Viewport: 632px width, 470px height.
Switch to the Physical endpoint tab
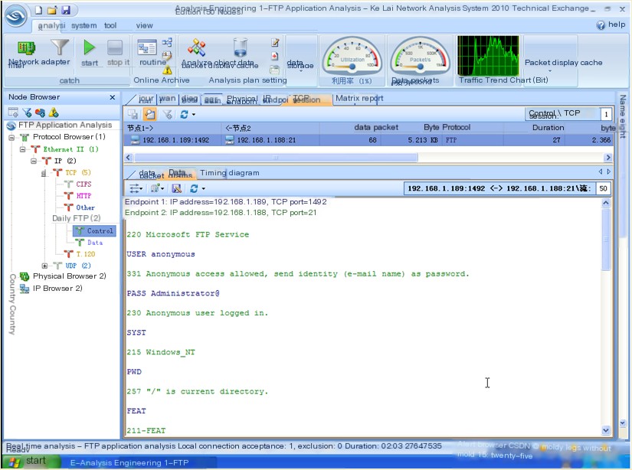(x=242, y=99)
